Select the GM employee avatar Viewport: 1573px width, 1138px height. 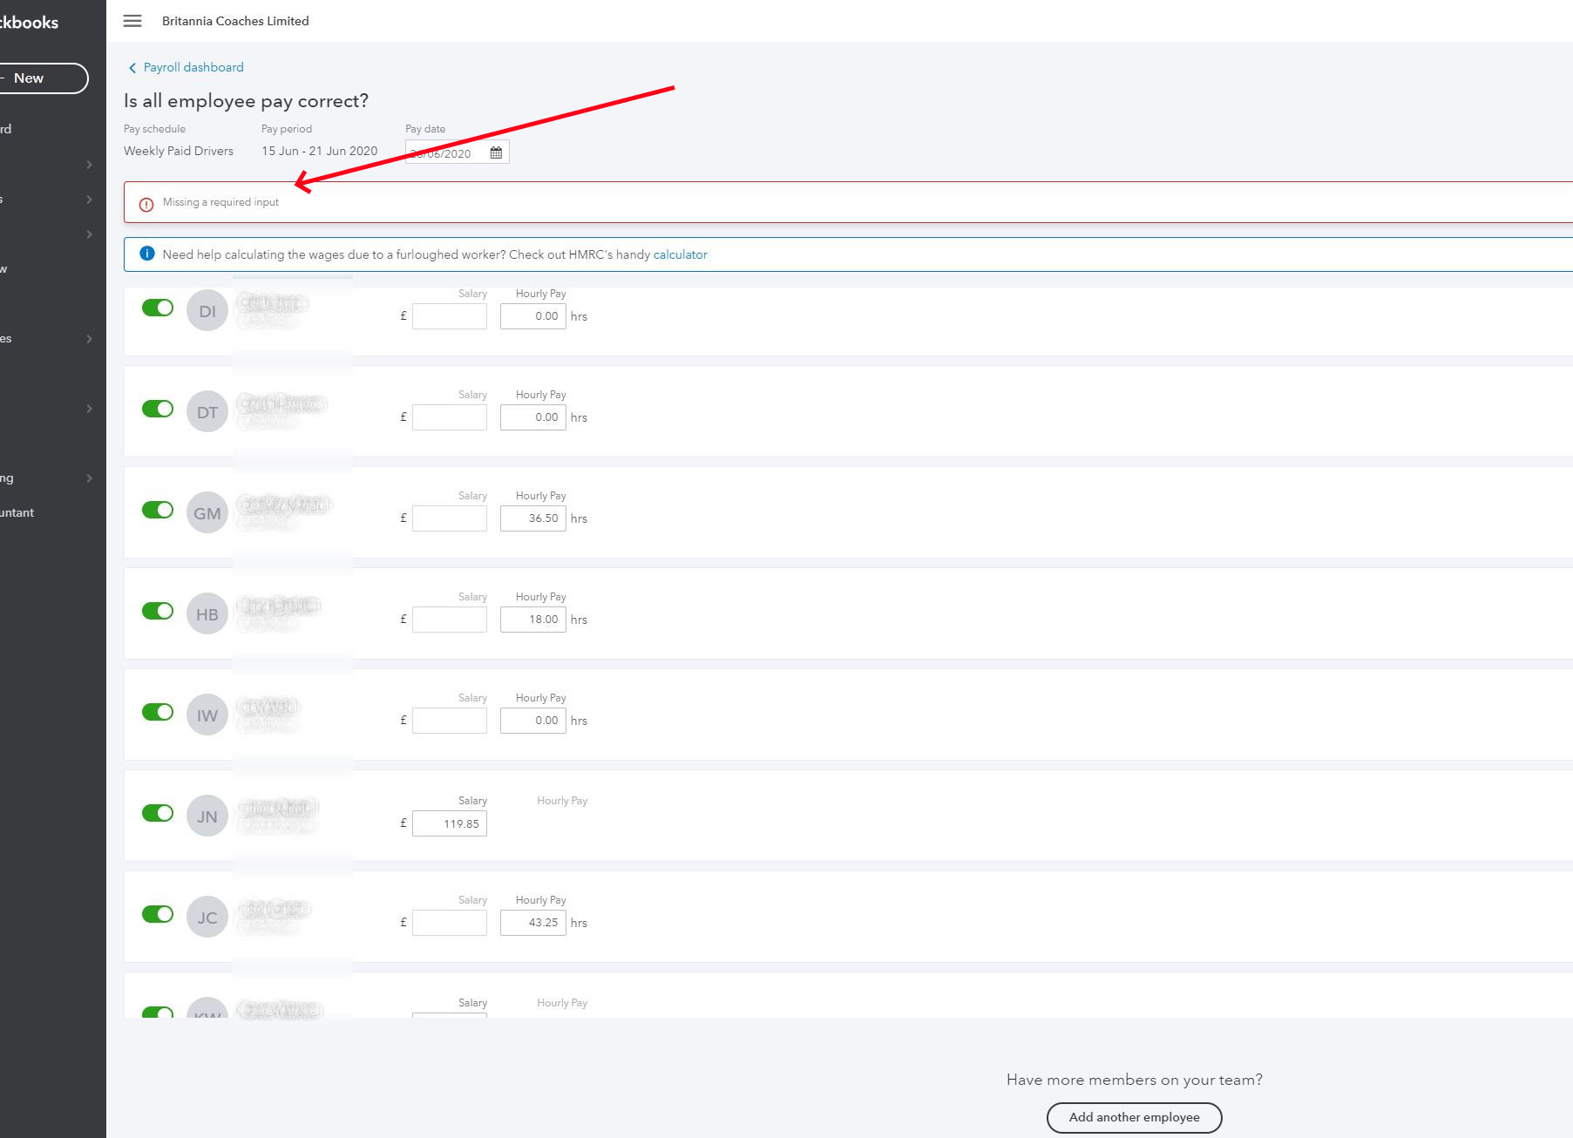pyautogui.click(x=207, y=513)
